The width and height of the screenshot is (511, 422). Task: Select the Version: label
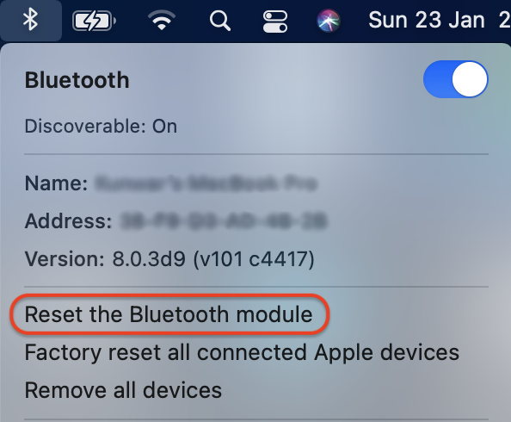(65, 259)
